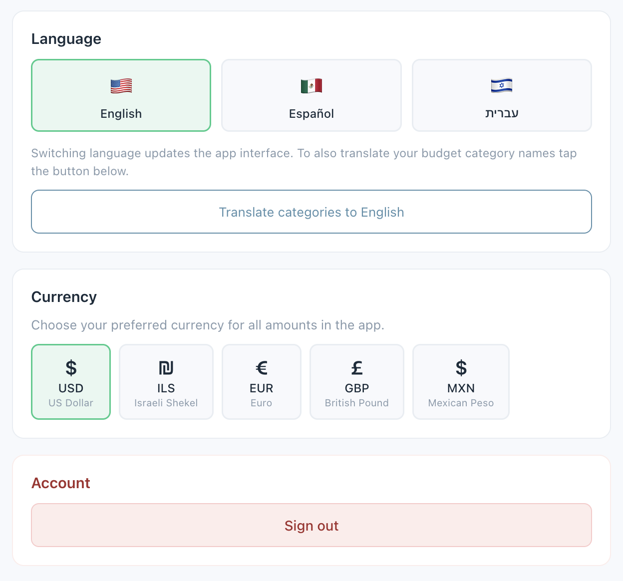The image size is (623, 581).
Task: Click the pound sterling symbol icon
Action: click(x=357, y=368)
